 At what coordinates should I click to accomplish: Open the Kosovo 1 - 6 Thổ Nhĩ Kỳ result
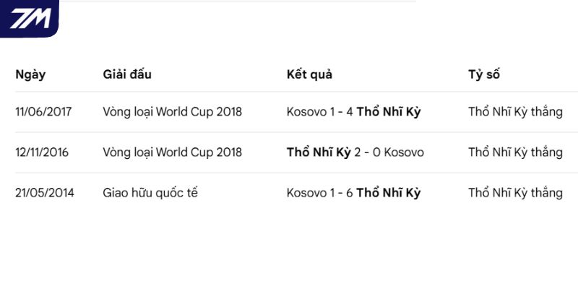tap(353, 193)
